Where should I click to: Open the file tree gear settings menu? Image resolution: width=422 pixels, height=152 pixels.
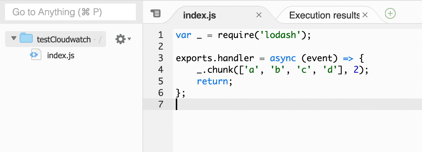tap(123, 39)
